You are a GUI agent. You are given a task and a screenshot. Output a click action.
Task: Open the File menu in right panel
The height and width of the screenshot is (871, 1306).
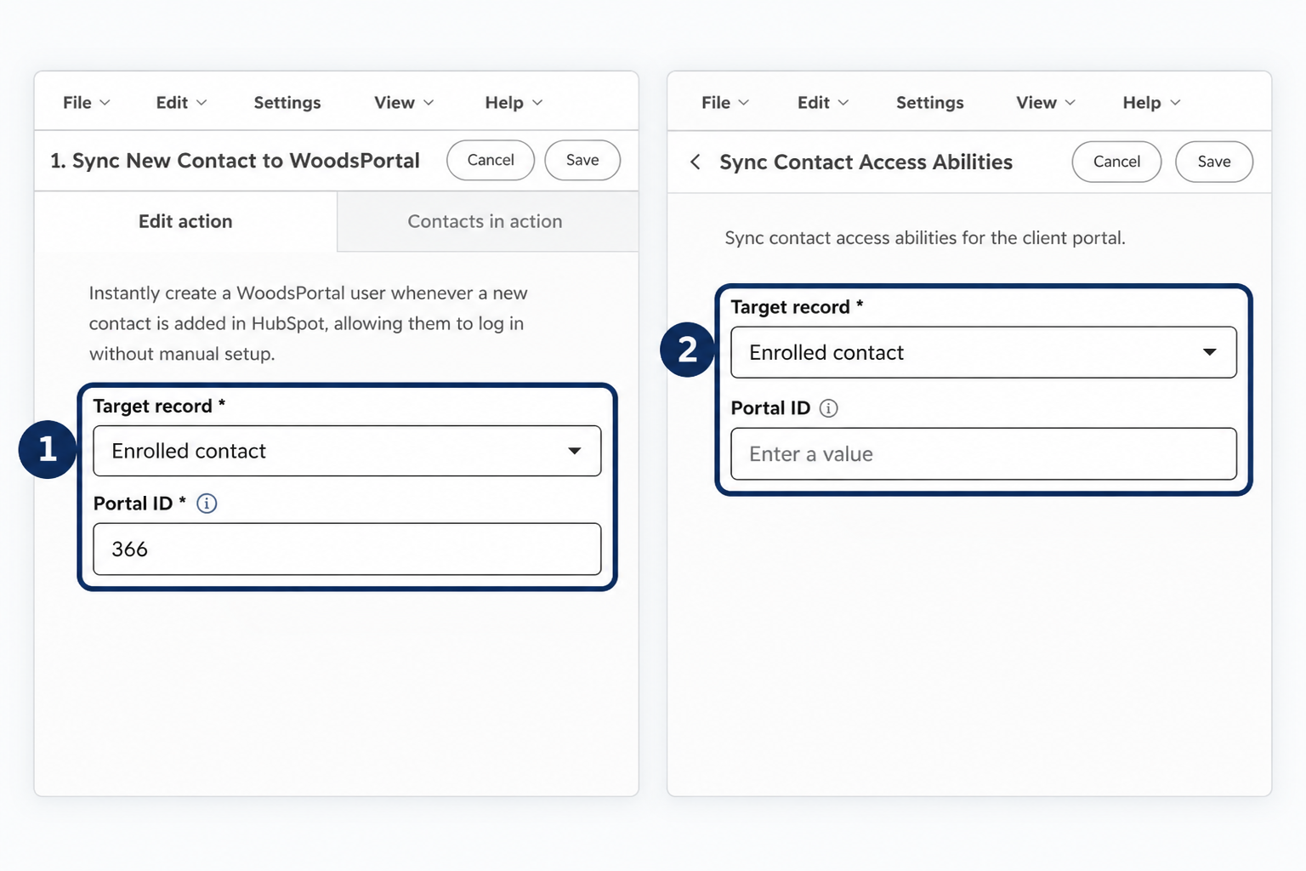click(x=725, y=103)
